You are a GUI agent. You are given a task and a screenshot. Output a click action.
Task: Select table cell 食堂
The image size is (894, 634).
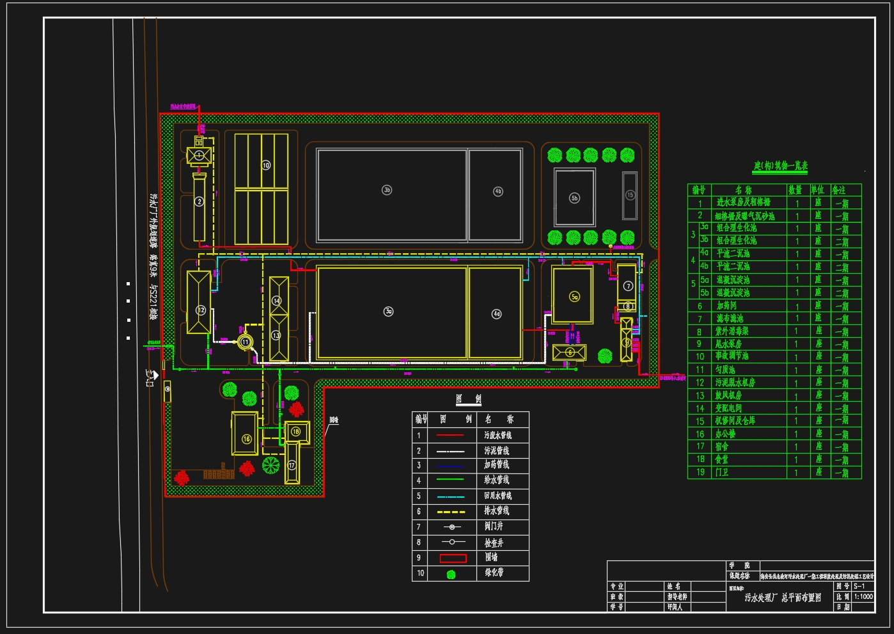pos(722,459)
